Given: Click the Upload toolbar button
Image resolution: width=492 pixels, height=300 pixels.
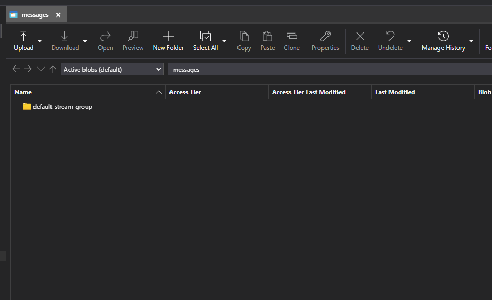Looking at the screenshot, I should point(24,41).
